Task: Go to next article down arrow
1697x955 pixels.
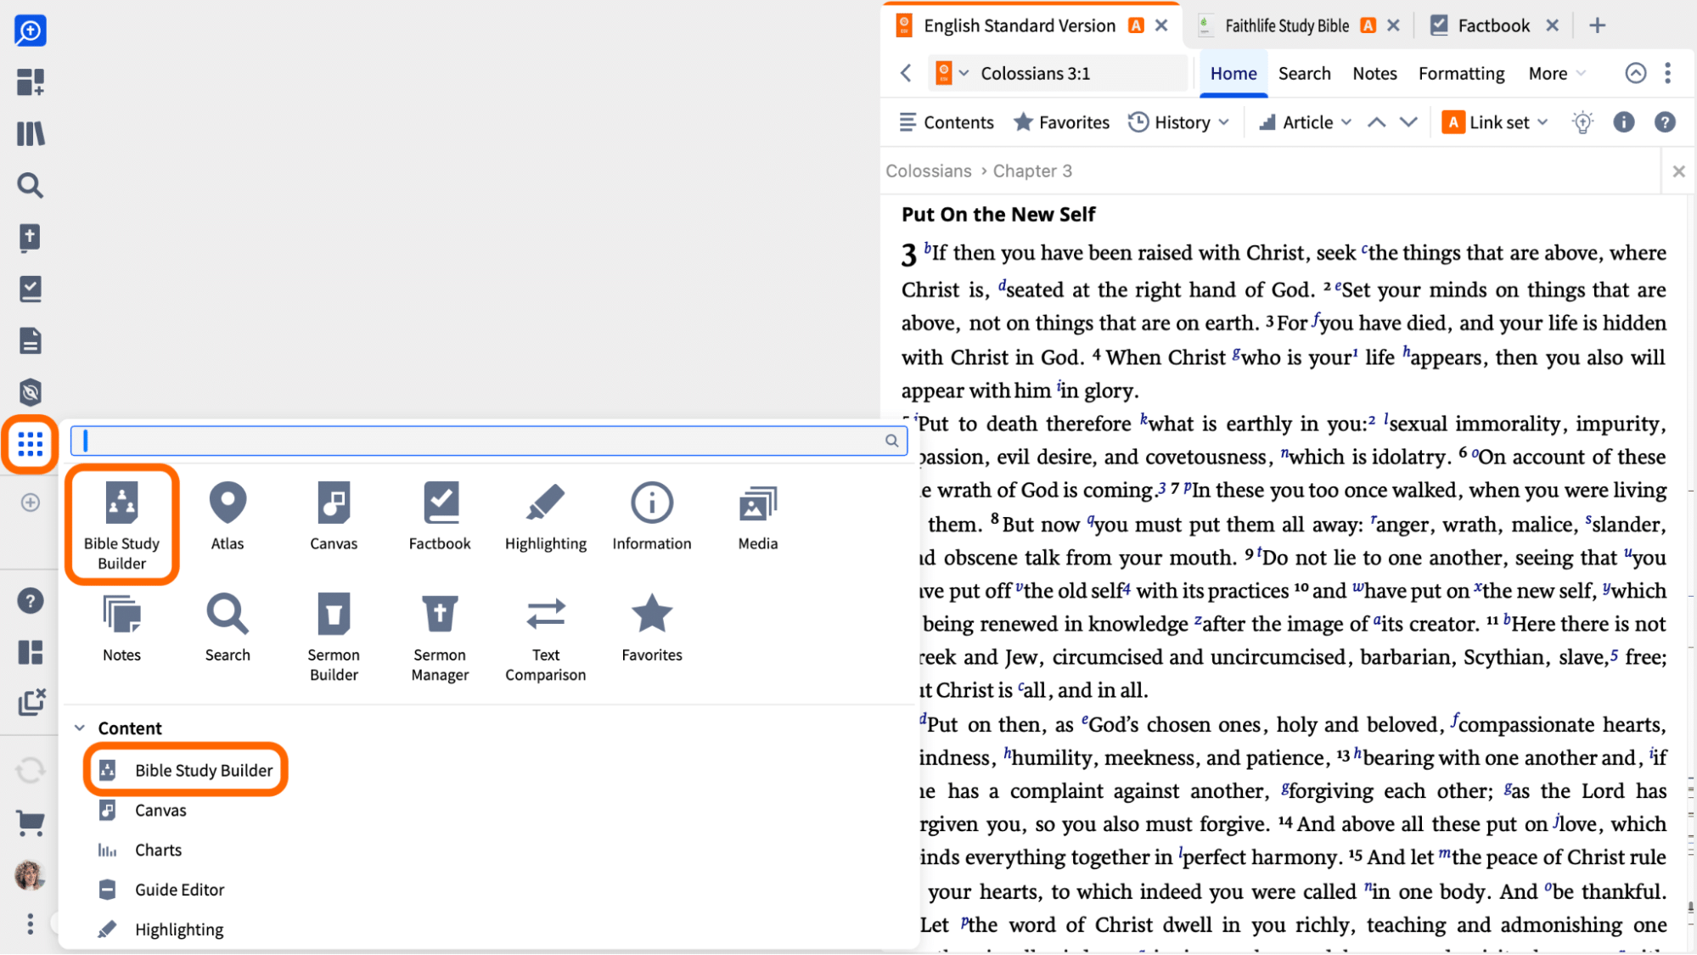Action: tap(1408, 122)
